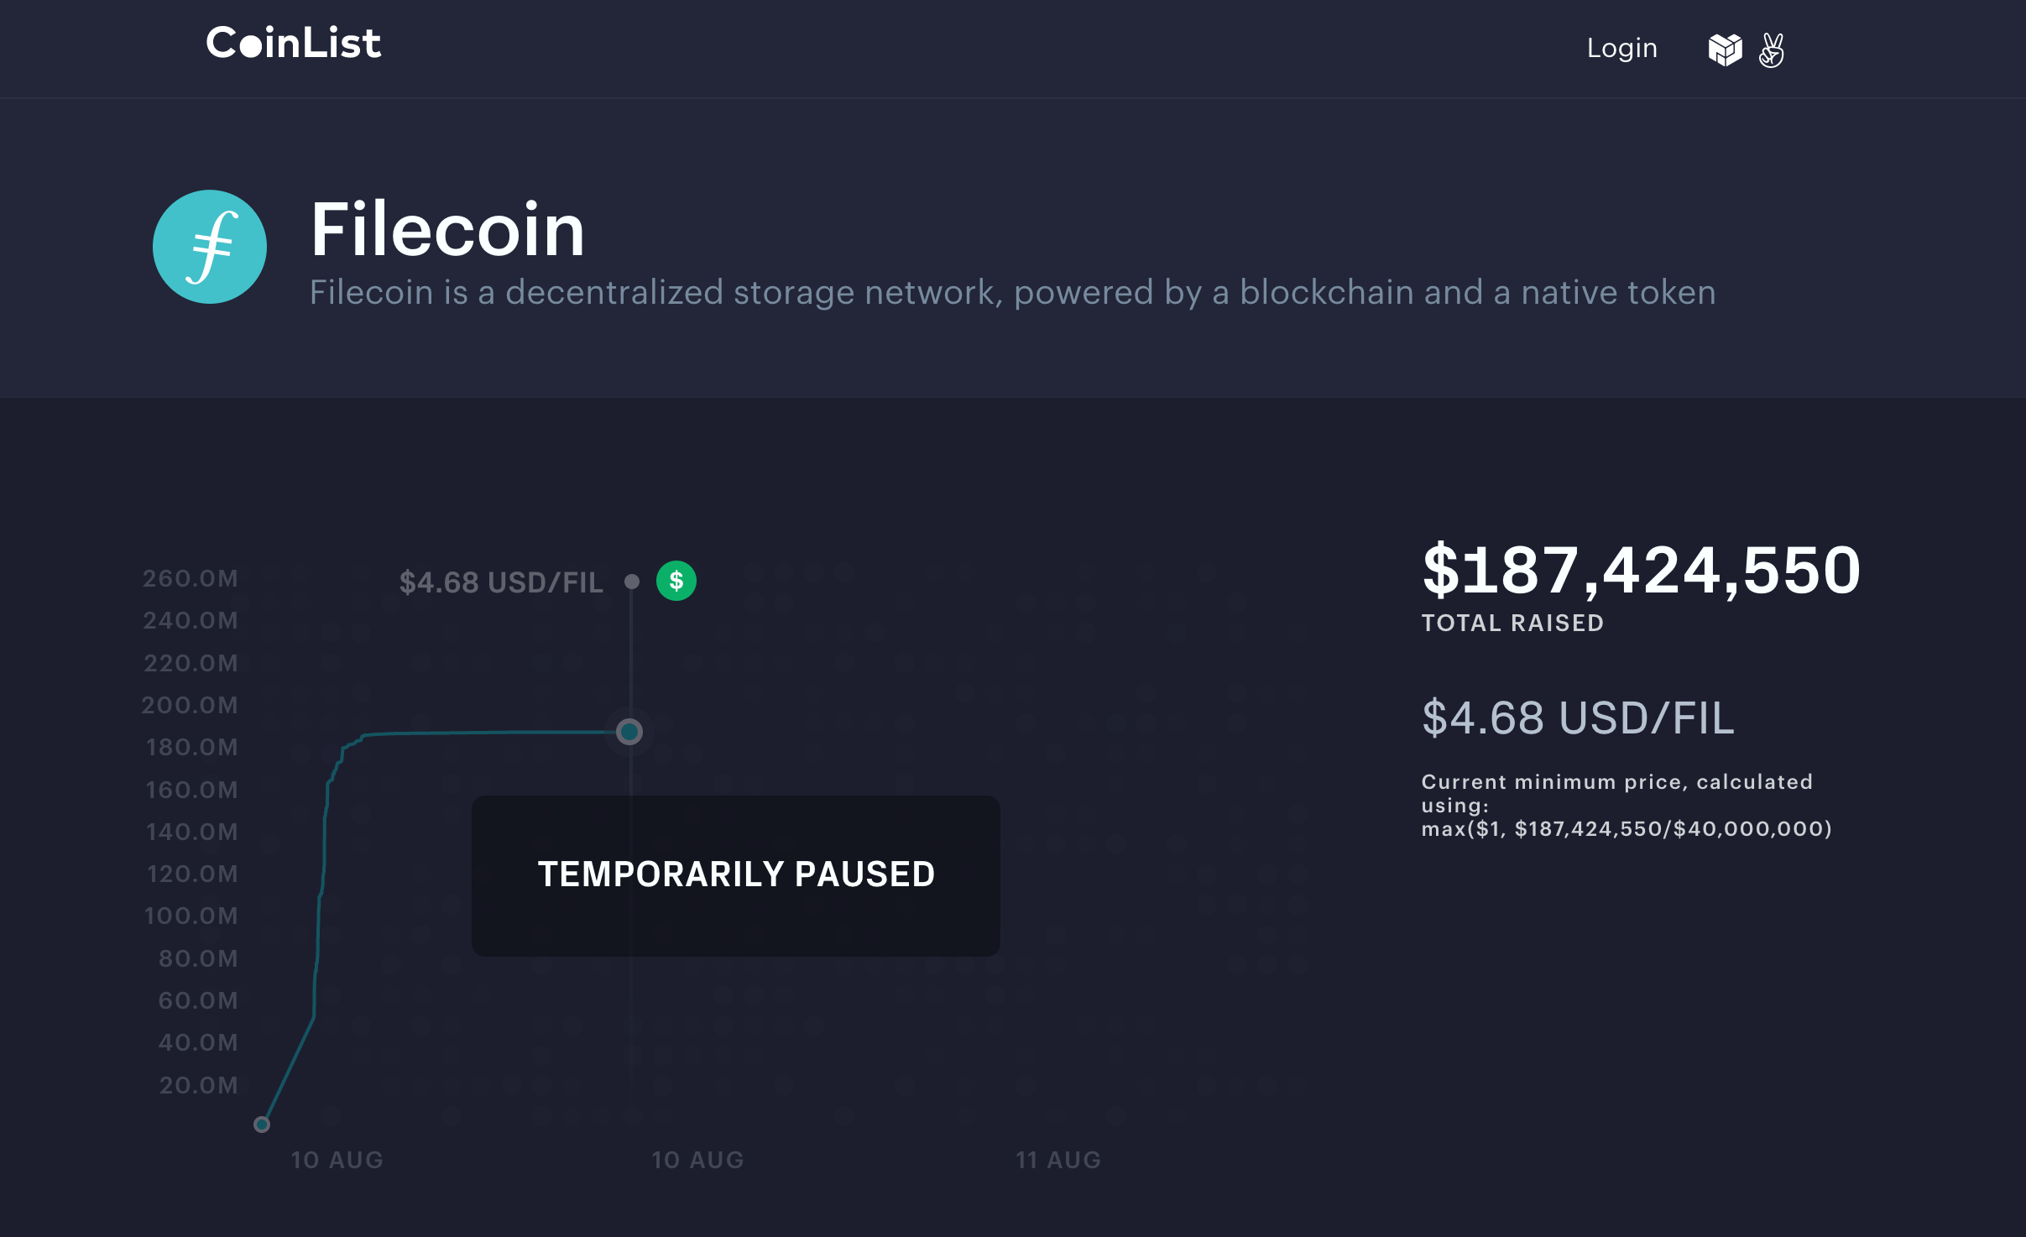Viewport: 2026px width, 1237px height.
Task: Click the starting point of the chart line
Action: click(x=262, y=1125)
